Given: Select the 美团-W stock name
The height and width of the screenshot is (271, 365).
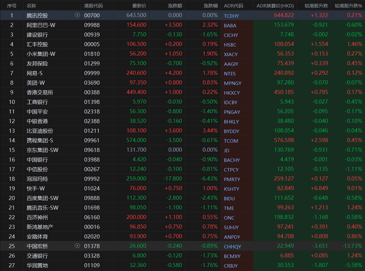Looking at the screenshot, I should point(36,83).
